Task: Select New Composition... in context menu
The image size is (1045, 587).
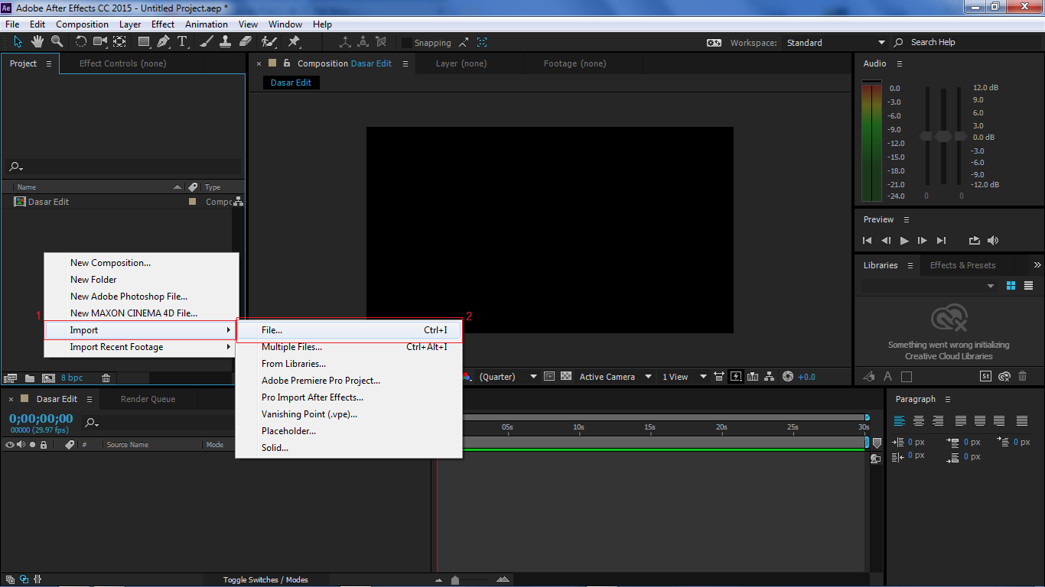Action: [142, 263]
